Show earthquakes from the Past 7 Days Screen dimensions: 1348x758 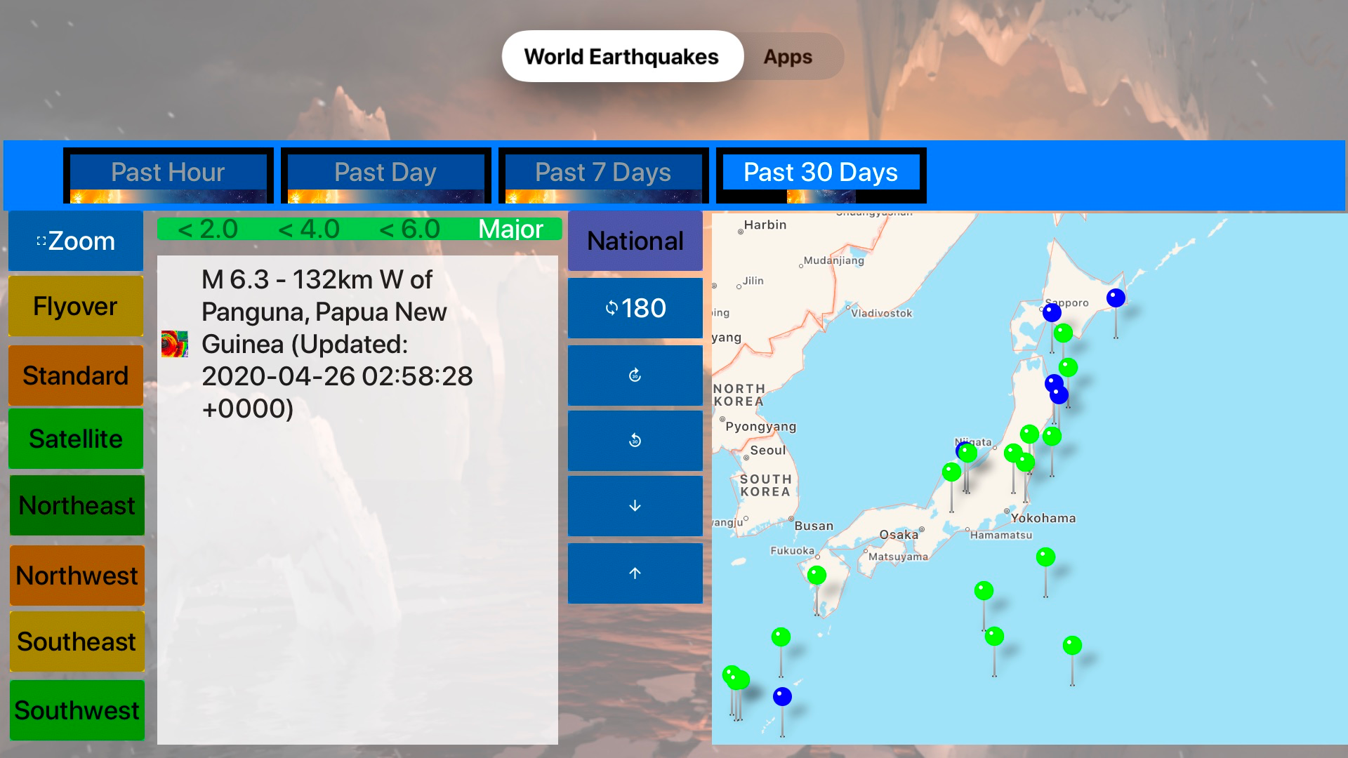pyautogui.click(x=603, y=175)
